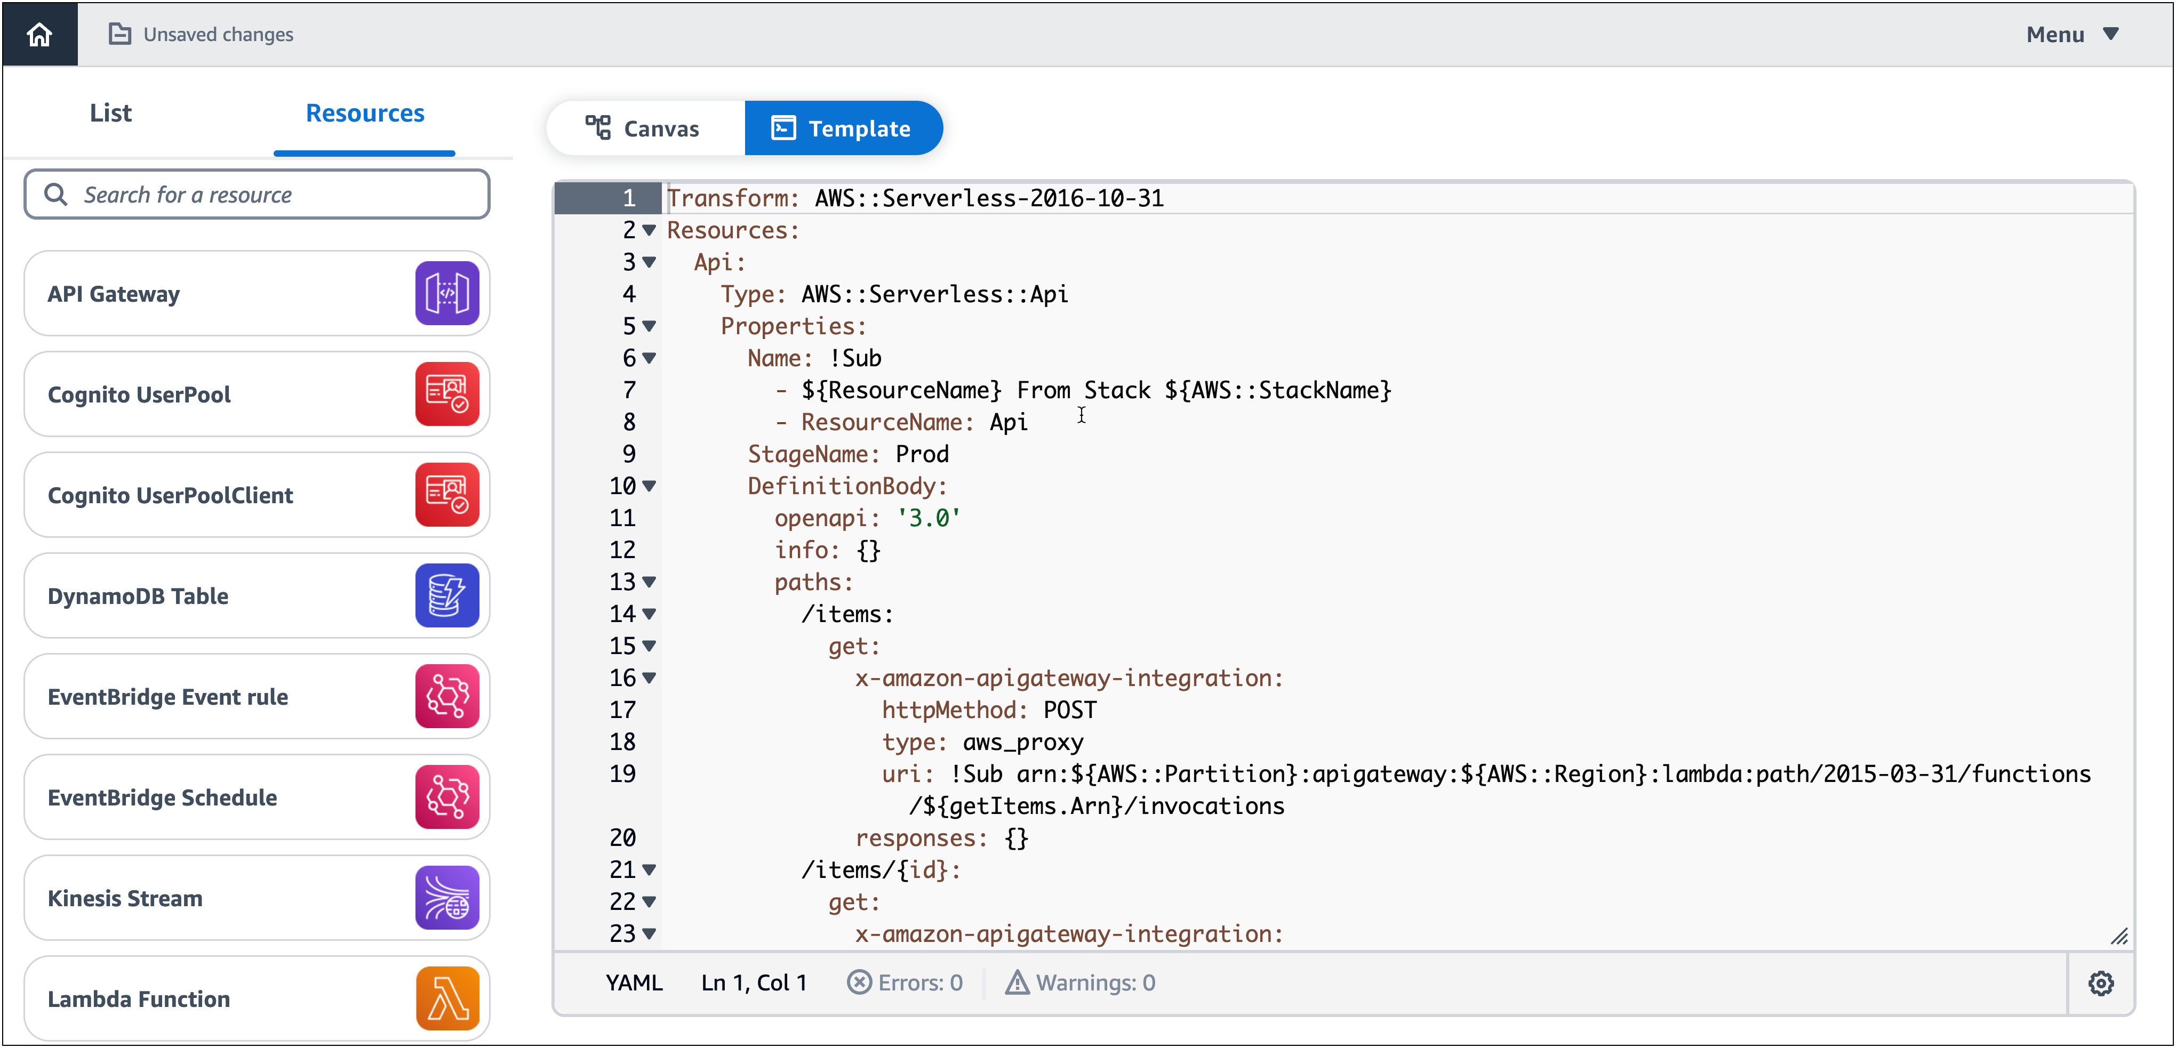The height and width of the screenshot is (1048, 2176).
Task: Click the List view toggle
Action: pos(110,112)
